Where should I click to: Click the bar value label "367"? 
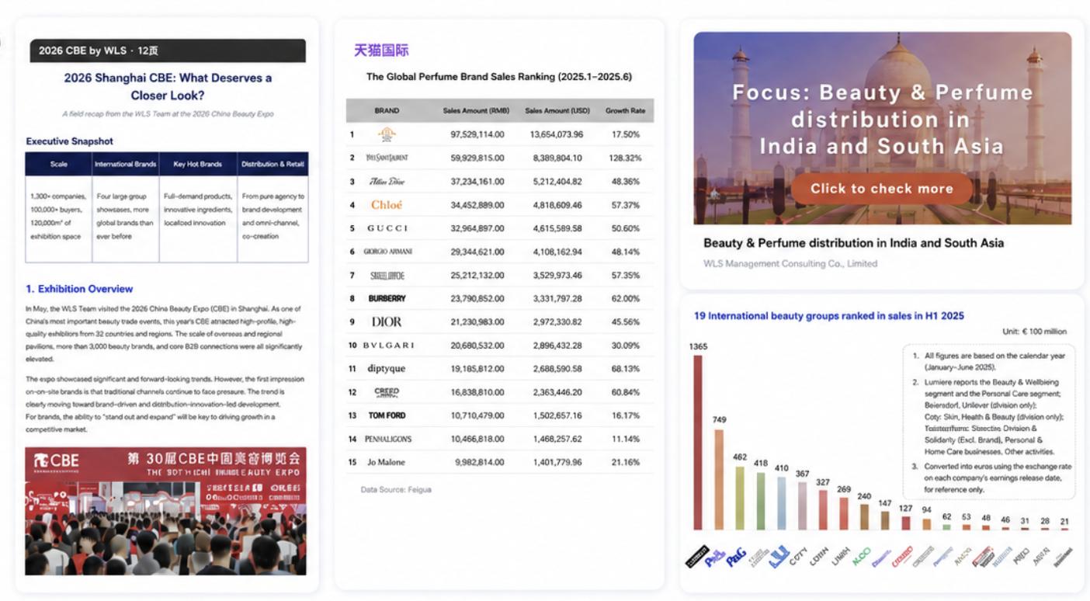(802, 474)
